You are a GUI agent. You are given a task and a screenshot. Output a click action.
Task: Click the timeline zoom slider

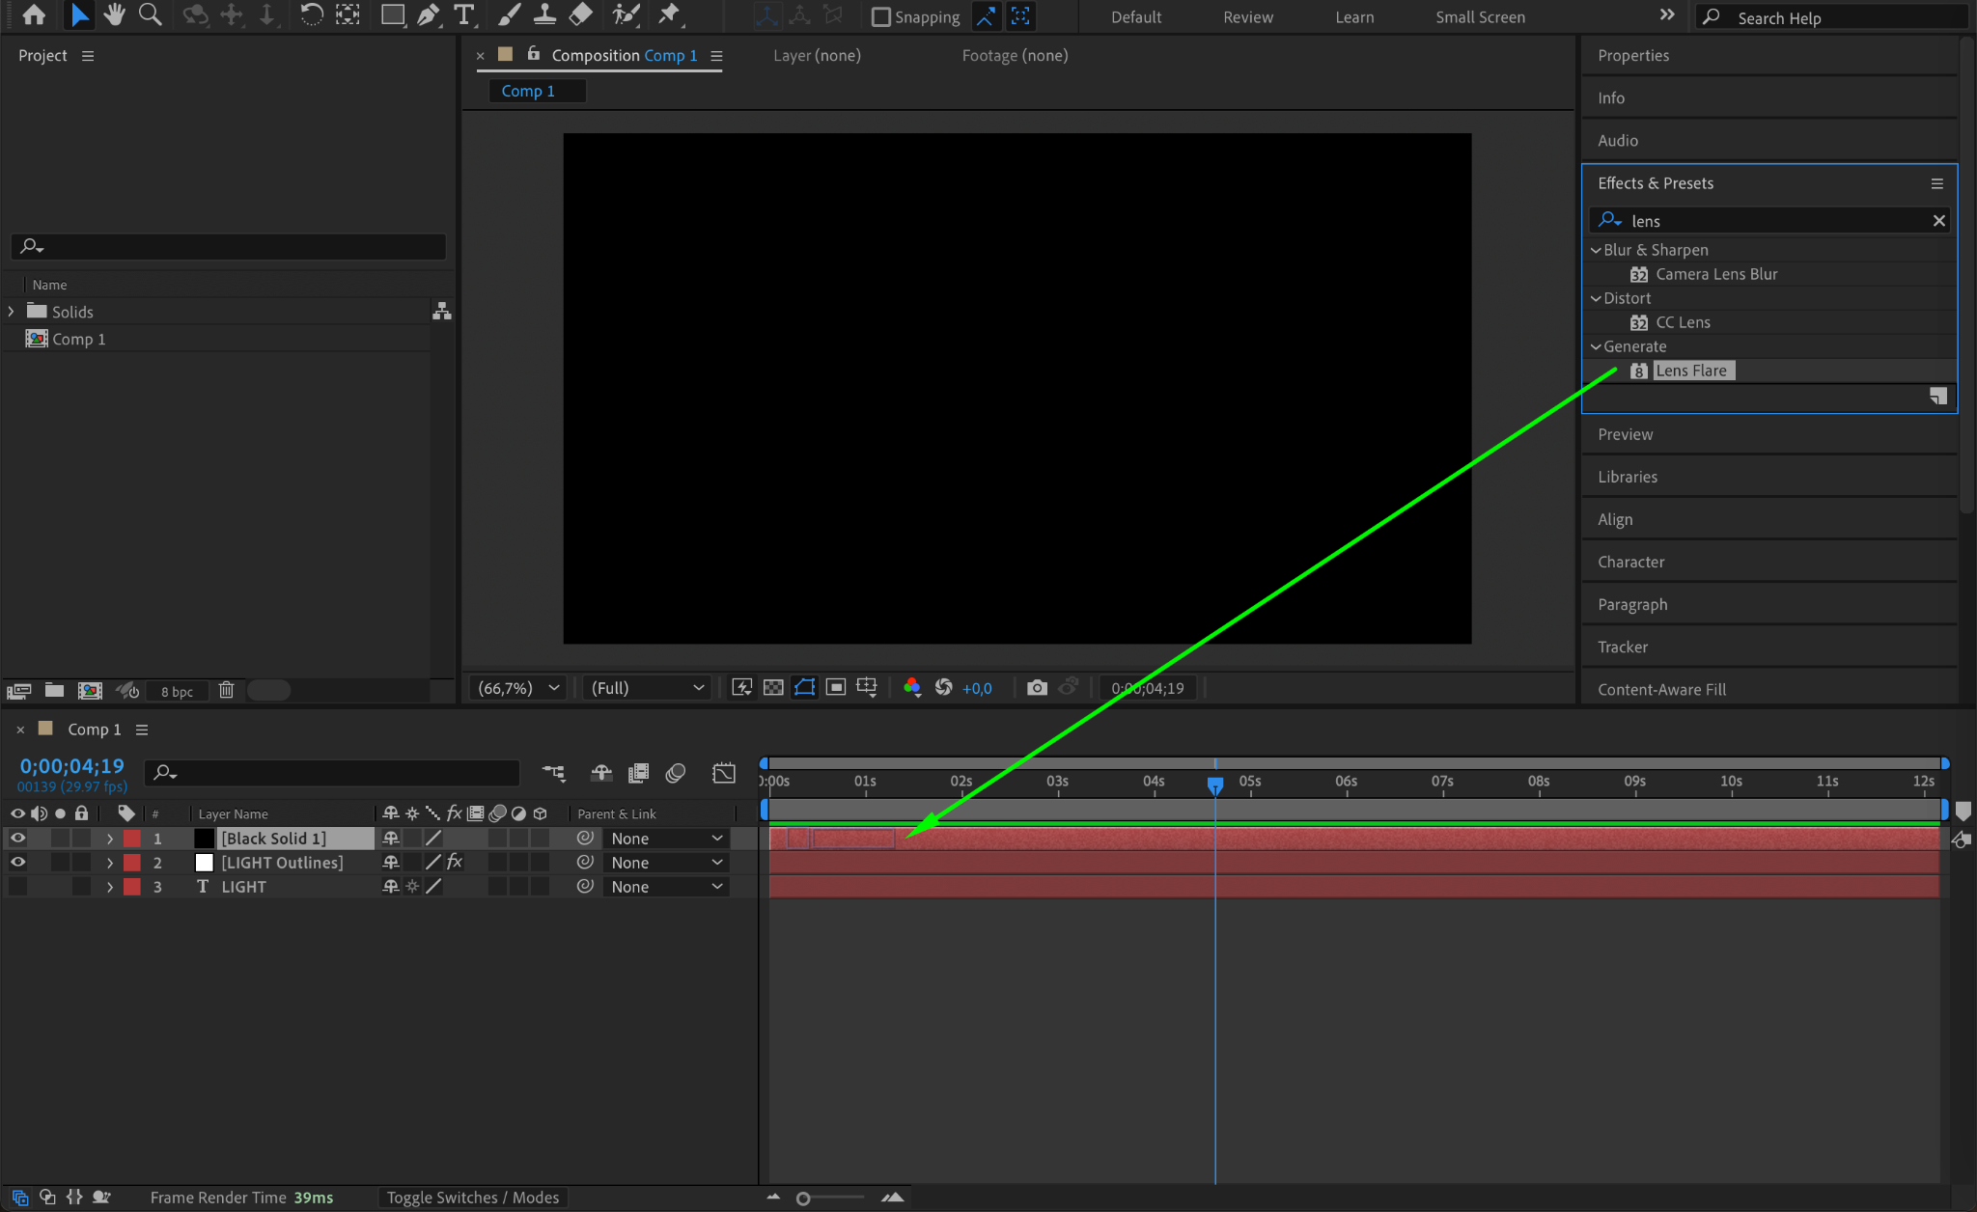click(x=803, y=1198)
